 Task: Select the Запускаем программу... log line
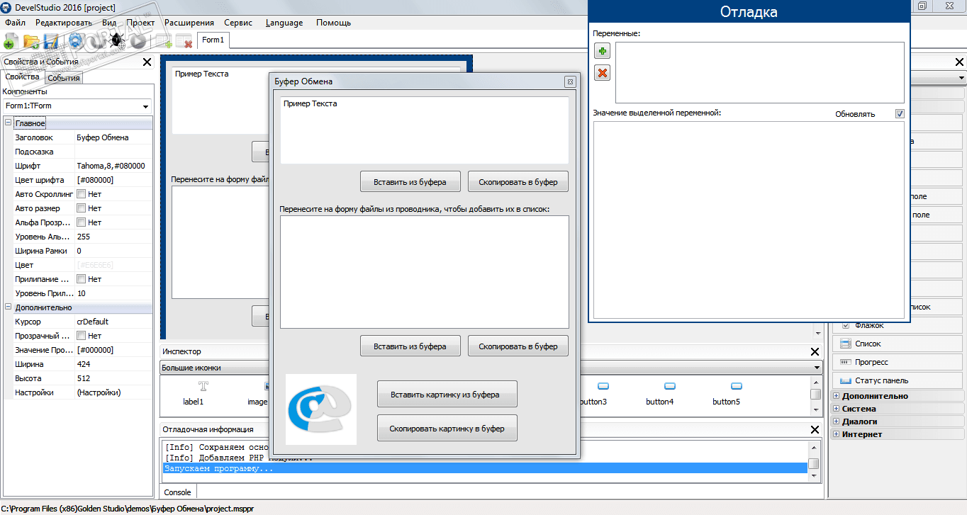[486, 468]
